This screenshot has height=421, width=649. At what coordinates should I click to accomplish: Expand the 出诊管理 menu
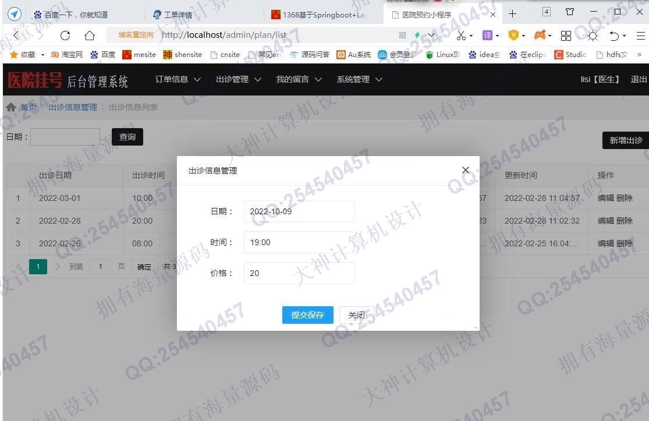(239, 79)
